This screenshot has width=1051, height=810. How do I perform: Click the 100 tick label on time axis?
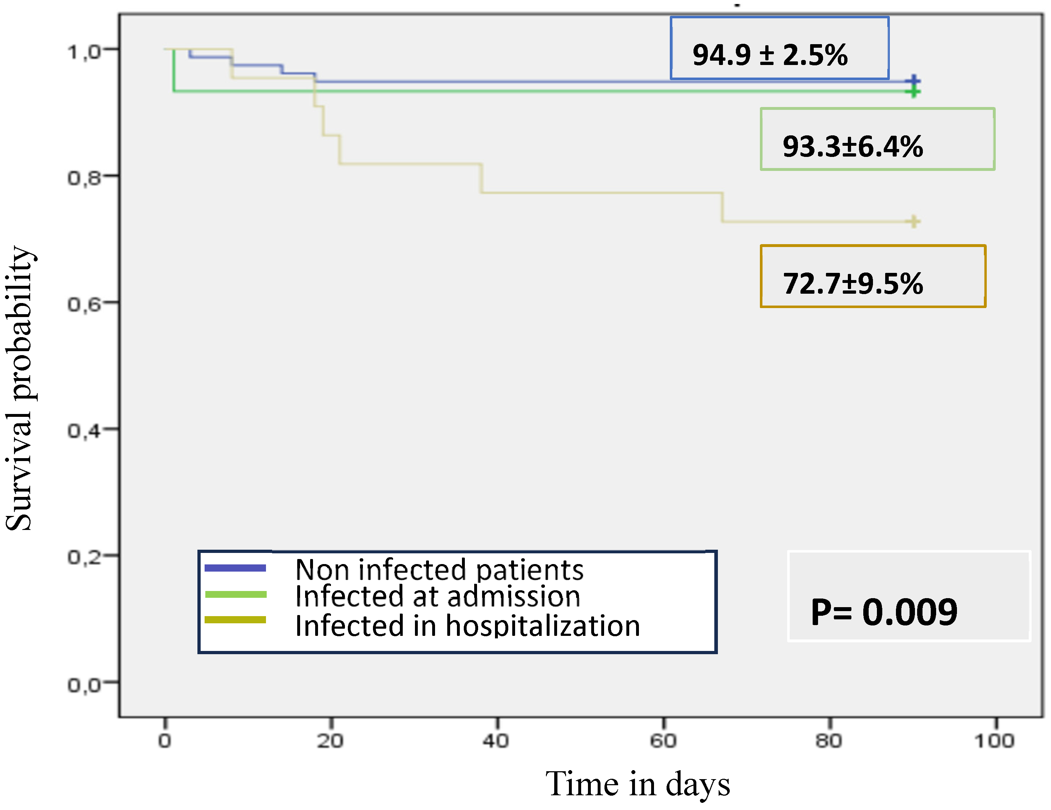pyautogui.click(x=994, y=741)
